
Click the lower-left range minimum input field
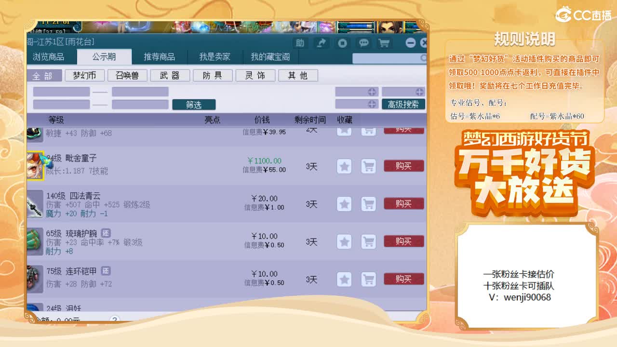(x=61, y=105)
